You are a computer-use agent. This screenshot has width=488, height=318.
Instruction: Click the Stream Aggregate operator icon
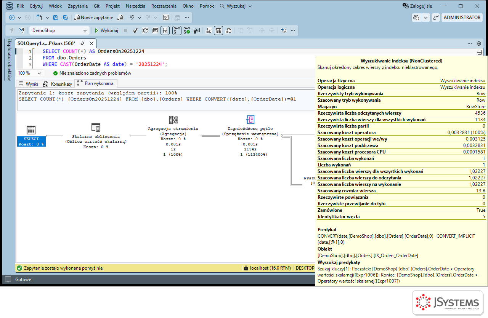point(173,120)
